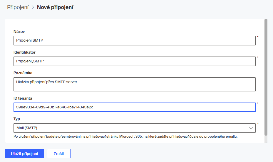Click inside the Poznámka text area
273x162 pixels.
click(x=134, y=84)
